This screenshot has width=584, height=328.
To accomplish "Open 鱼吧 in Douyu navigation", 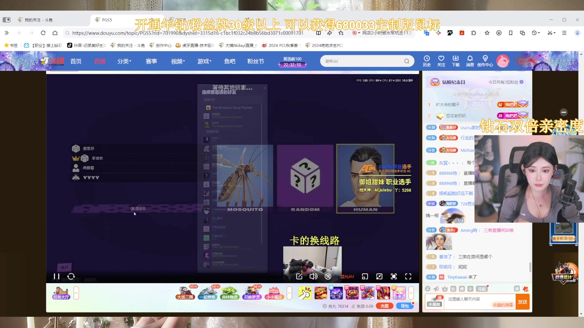I will pyautogui.click(x=230, y=61).
